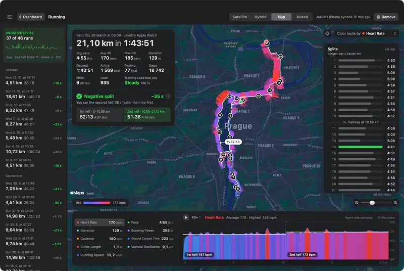Screen dimensions: 404x271
Task: Open Wed 30. 9. 7,05 km run
Action: (x=34, y=186)
